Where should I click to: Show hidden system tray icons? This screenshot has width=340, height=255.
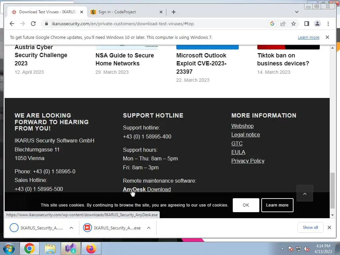tap(282, 249)
